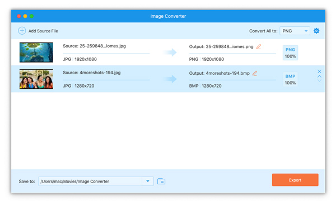Expand the Save to path dropdown arrow
The height and width of the screenshot is (205, 336).
[x=148, y=182]
